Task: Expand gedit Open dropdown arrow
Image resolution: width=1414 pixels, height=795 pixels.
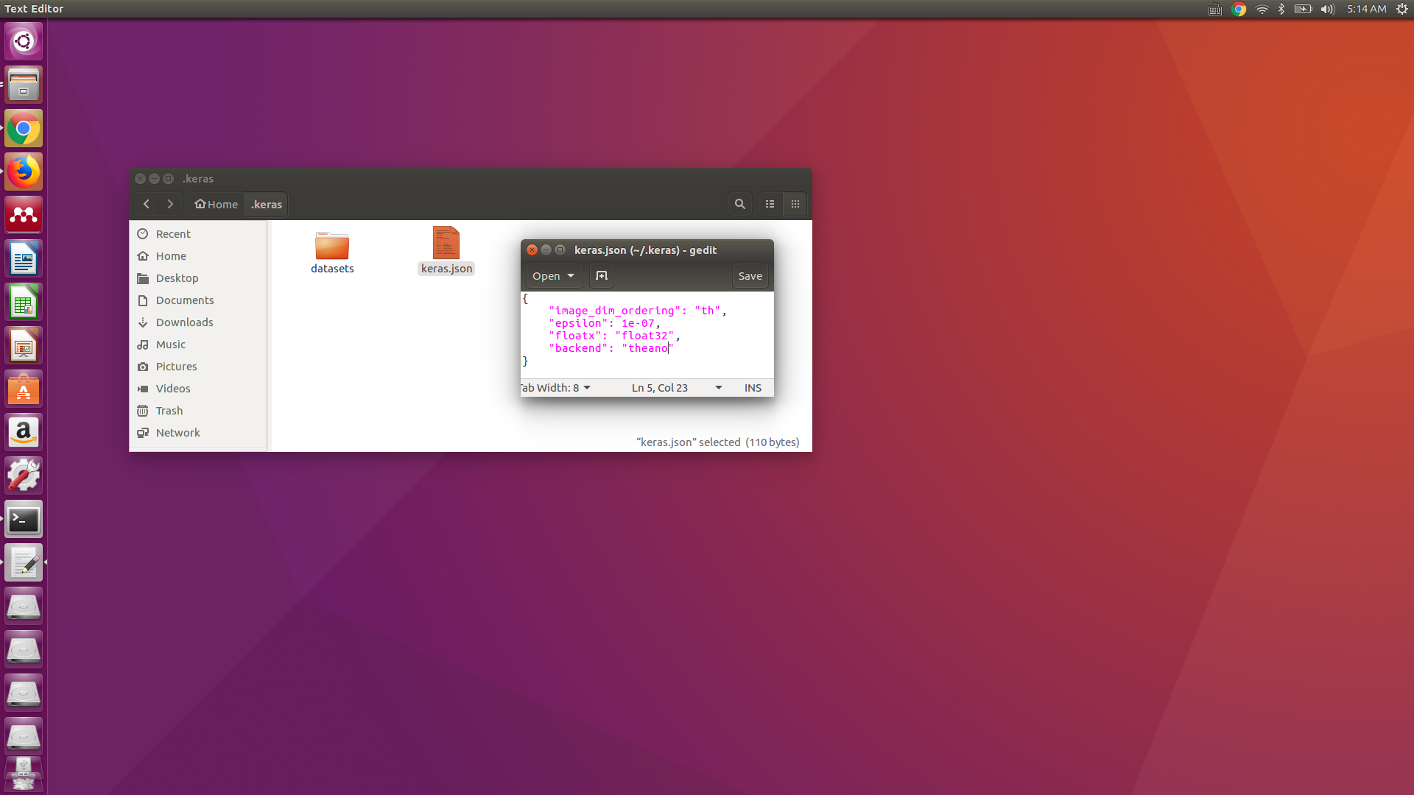Action: pyautogui.click(x=571, y=276)
